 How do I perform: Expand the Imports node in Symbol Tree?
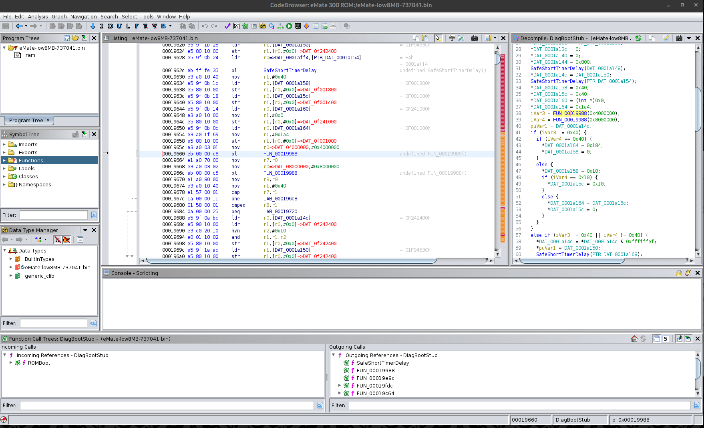tap(4, 144)
